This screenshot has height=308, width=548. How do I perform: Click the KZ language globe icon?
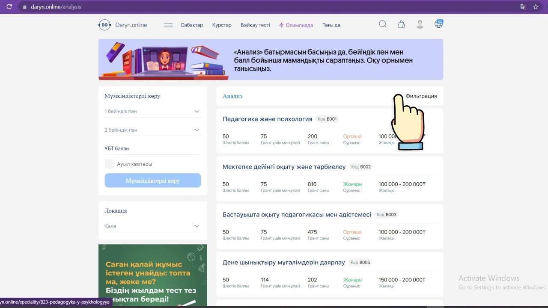pyautogui.click(x=439, y=24)
